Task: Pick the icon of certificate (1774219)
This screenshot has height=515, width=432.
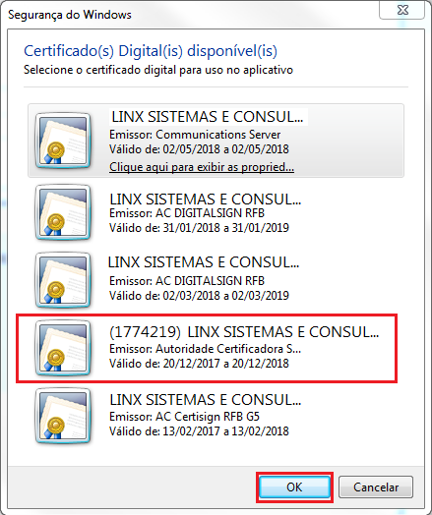Action: click(x=62, y=348)
